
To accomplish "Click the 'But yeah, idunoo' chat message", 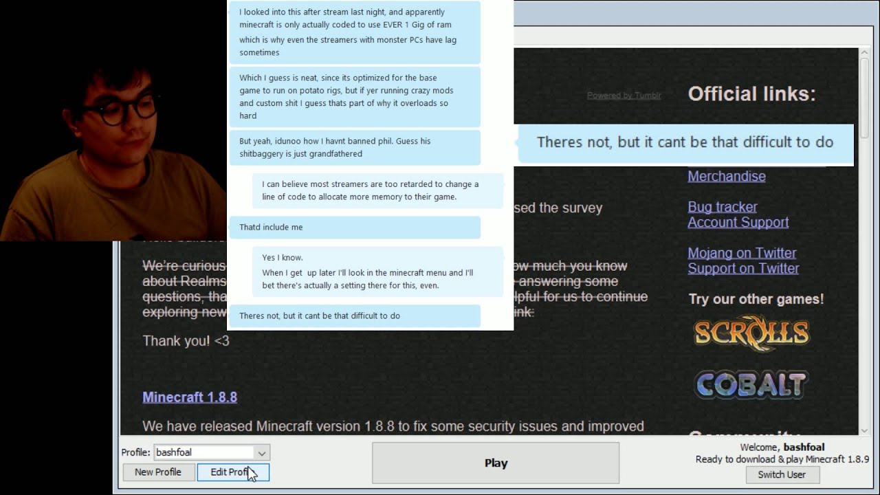I will tap(355, 147).
